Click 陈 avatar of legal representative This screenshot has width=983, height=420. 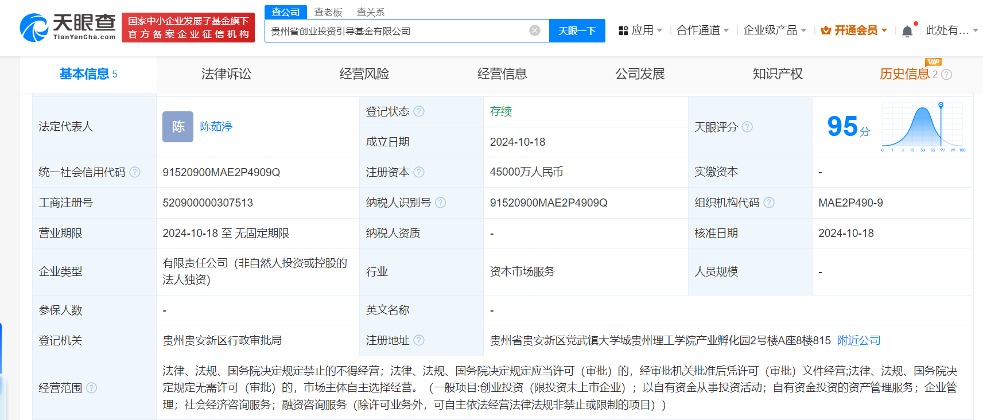coord(178,126)
